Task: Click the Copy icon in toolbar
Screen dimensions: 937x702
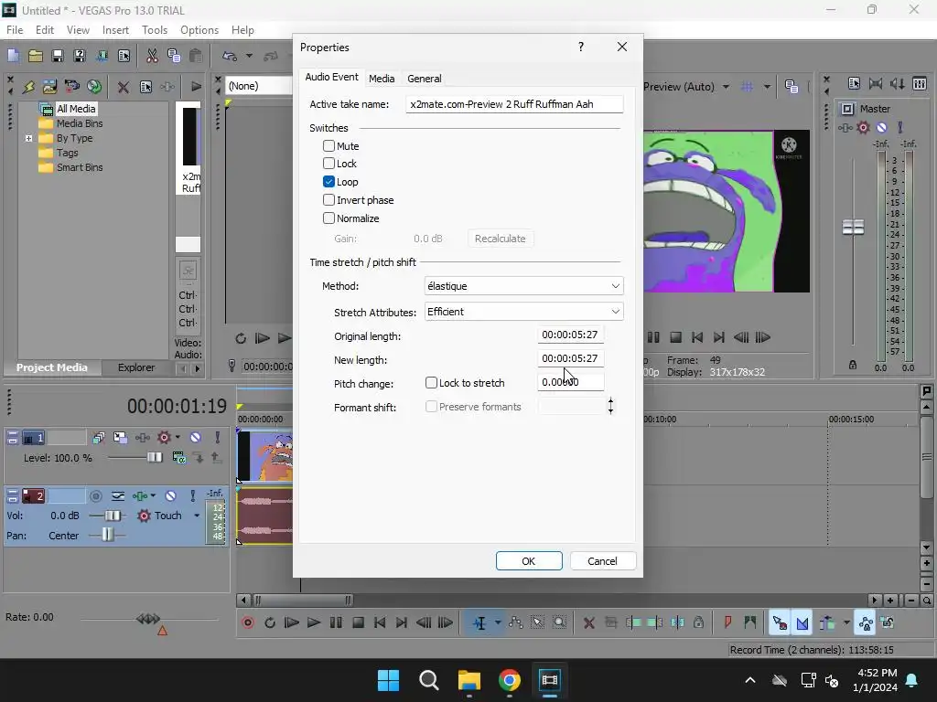Action: (174, 56)
